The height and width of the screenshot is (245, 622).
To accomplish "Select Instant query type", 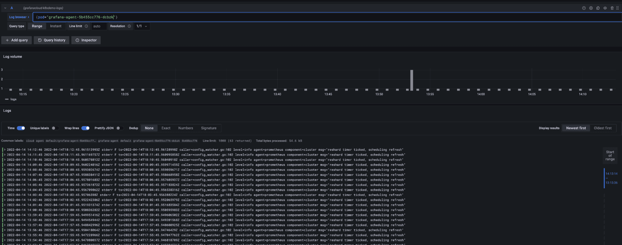I will click(x=56, y=26).
